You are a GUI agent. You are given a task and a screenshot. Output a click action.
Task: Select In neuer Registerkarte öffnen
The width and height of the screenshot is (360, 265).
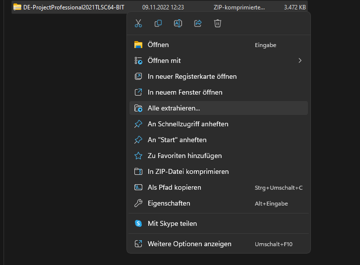click(192, 76)
